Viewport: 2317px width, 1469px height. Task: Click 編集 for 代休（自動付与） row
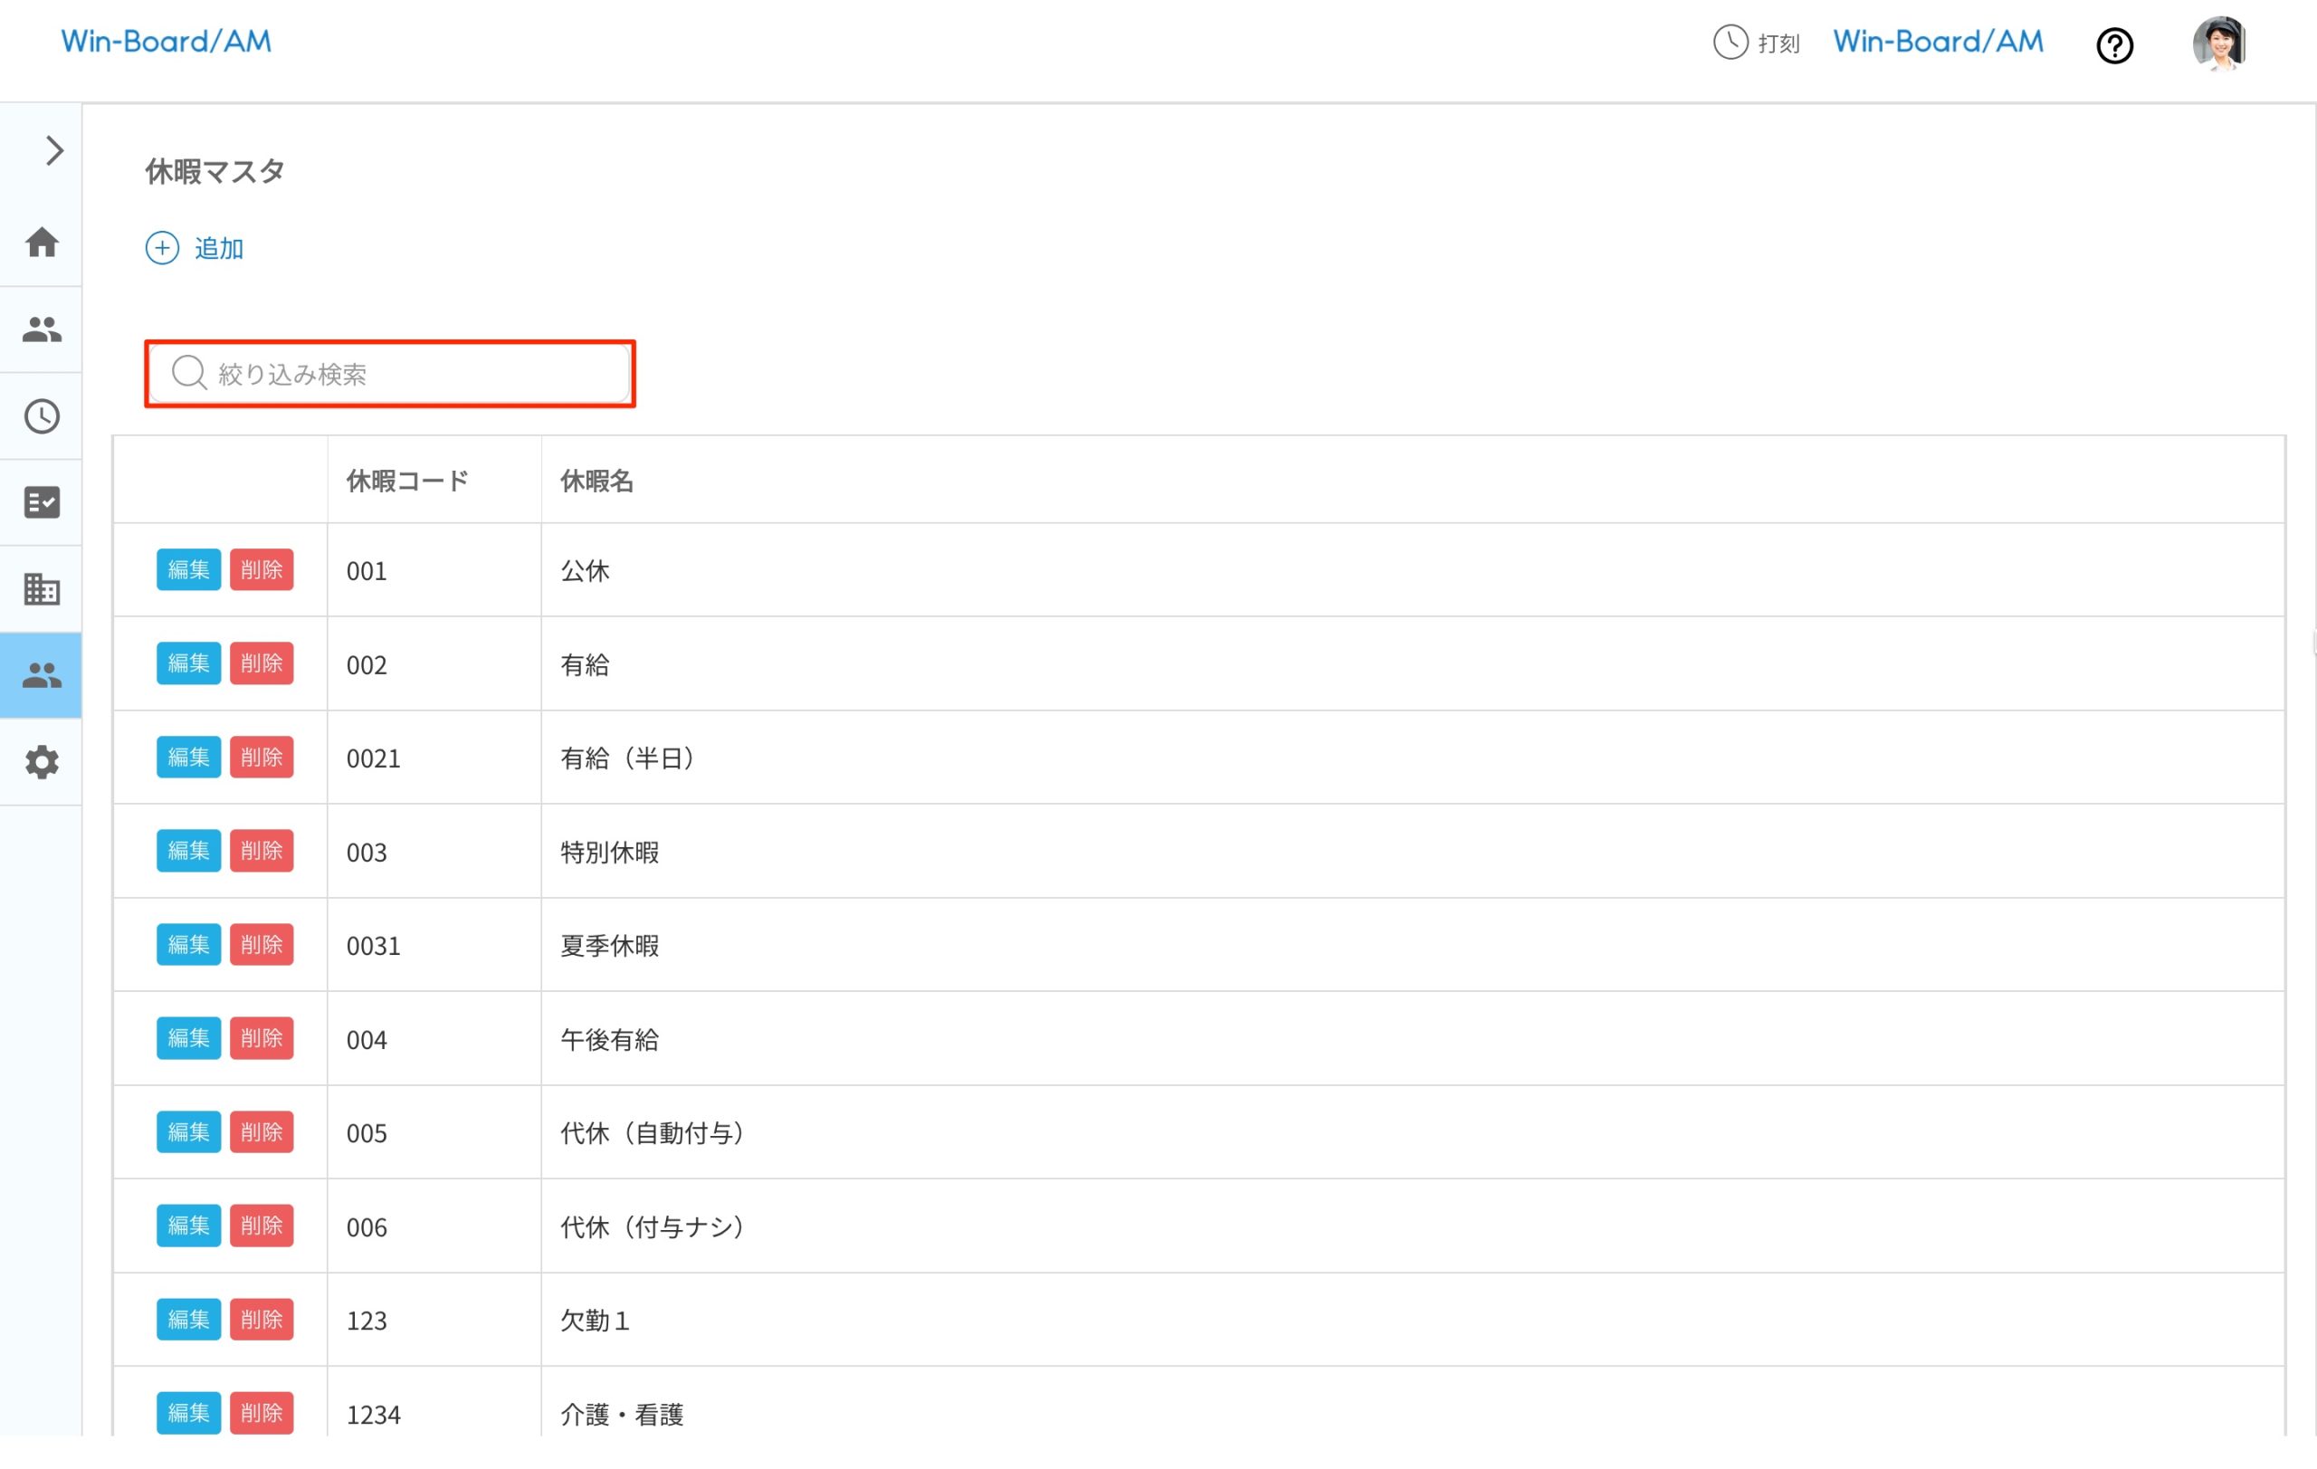188,1131
